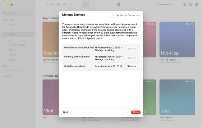Toggle the repeat icon
This screenshot has height=128, width=202.
click(x=71, y=5)
